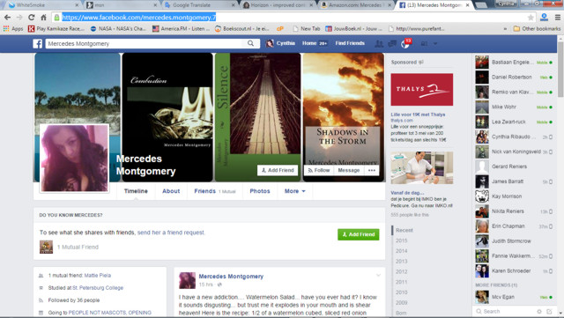Click the Follow button
The width and height of the screenshot is (564, 318).
[x=319, y=170]
